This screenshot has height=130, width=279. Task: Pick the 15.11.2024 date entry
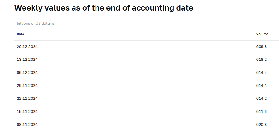click(x=27, y=111)
